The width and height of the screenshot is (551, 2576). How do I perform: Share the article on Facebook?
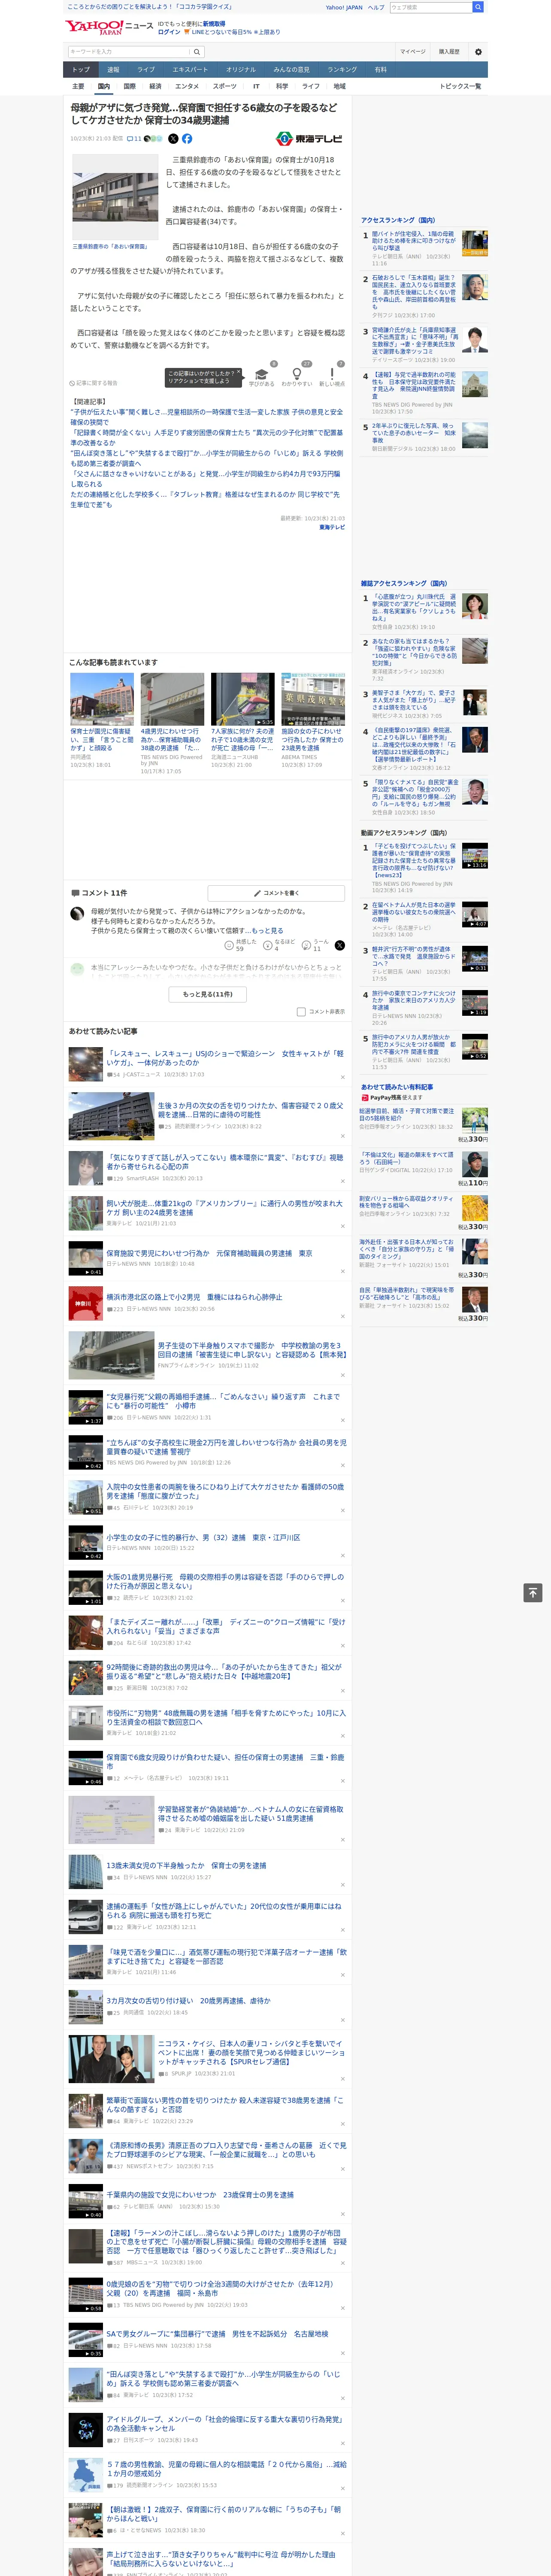tap(187, 139)
